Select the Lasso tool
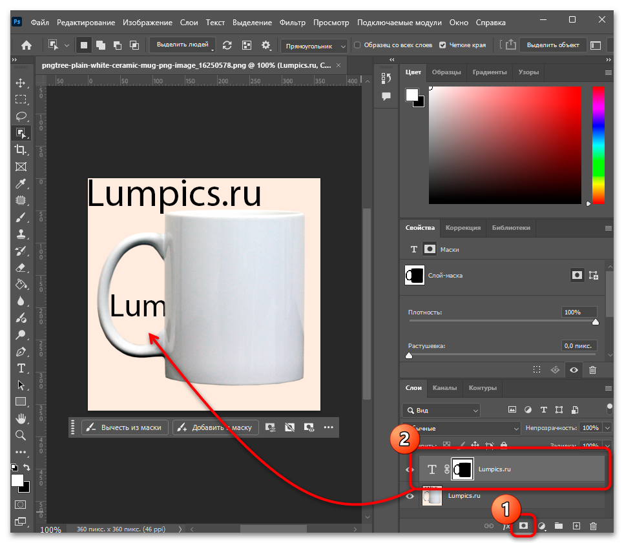The image size is (624, 543). [21, 116]
